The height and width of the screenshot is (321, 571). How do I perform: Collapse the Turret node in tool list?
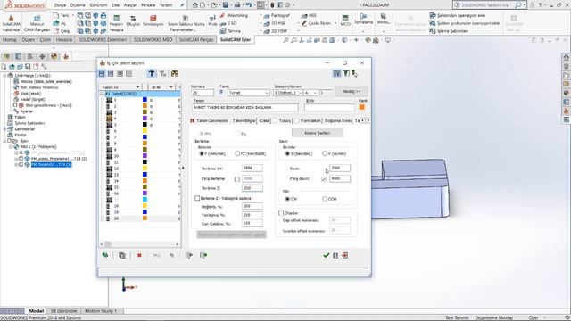(x=102, y=94)
